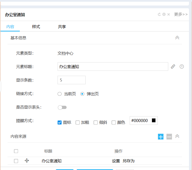Open the gear settings icon in header
The height and width of the screenshot is (170, 192).
[x=164, y=14]
